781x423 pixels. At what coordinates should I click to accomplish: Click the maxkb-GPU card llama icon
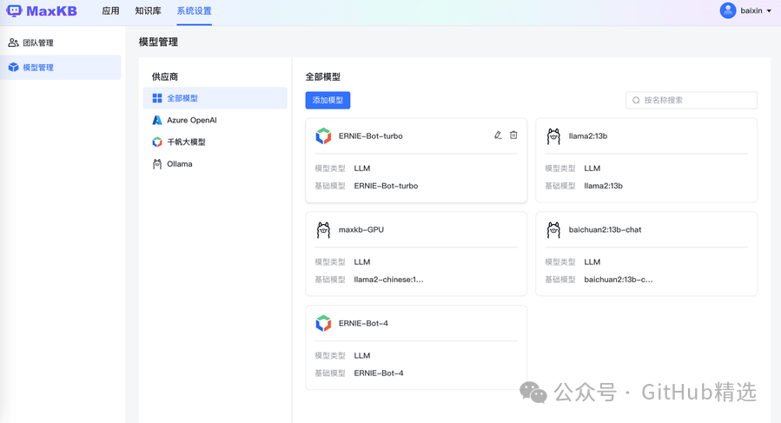[323, 229]
